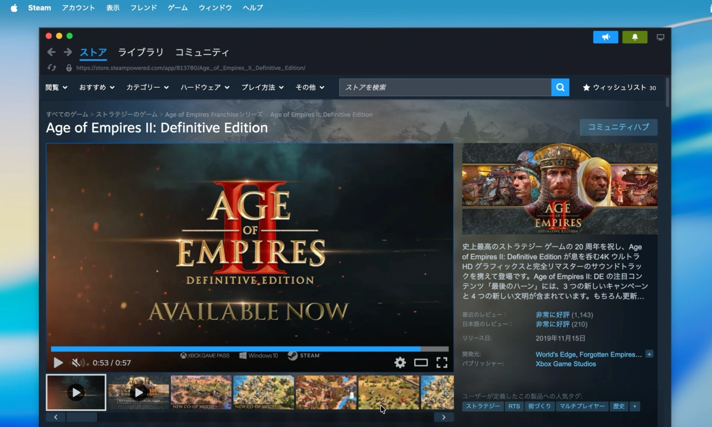Click Age of Empires Franchiseシリーズ breadcrumb
This screenshot has width=712, height=427.
pyautogui.click(x=214, y=114)
